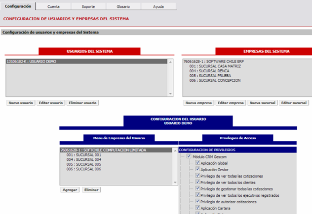This screenshot has height=214, width=312.
Task: Uncheck the Módulo CRM Gescom checkbox
Action: (189, 156)
